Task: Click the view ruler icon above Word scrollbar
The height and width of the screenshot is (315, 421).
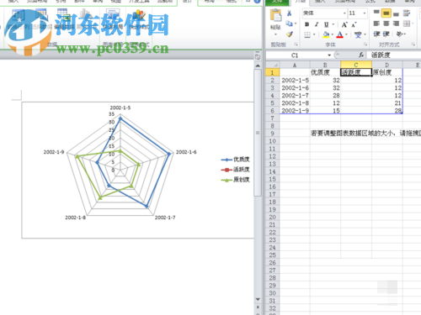Action: pyautogui.click(x=258, y=57)
